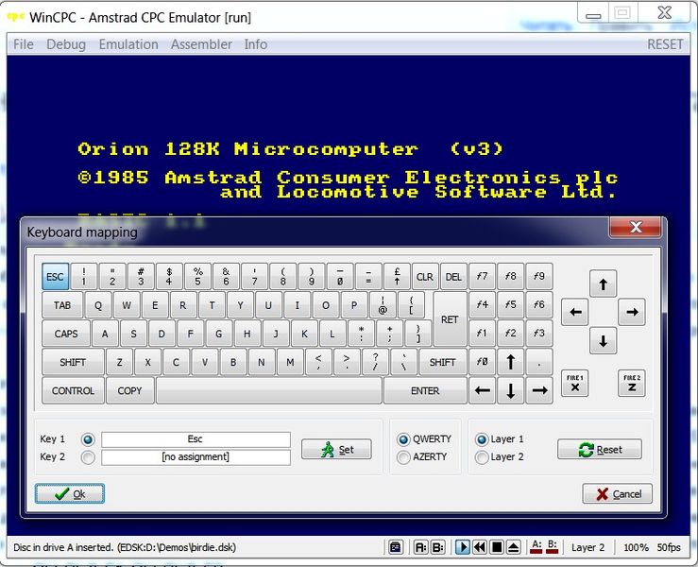The height and width of the screenshot is (567, 698).
Task: Click RESET in the menu bar
Action: 665,44
